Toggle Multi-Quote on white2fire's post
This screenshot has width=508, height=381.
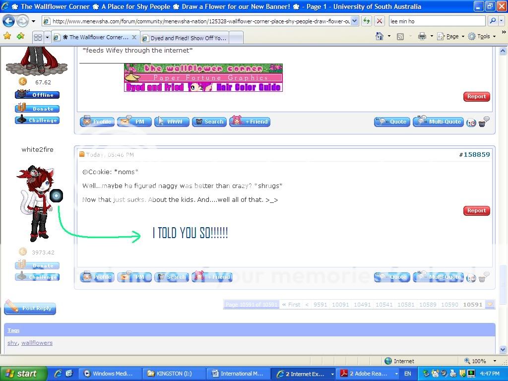click(438, 277)
